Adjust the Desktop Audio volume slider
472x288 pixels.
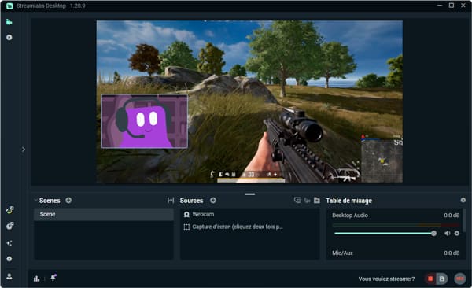click(x=385, y=234)
